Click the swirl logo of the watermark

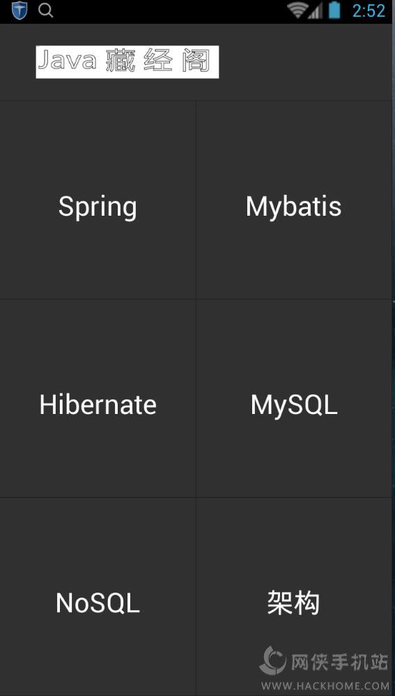coord(273,660)
